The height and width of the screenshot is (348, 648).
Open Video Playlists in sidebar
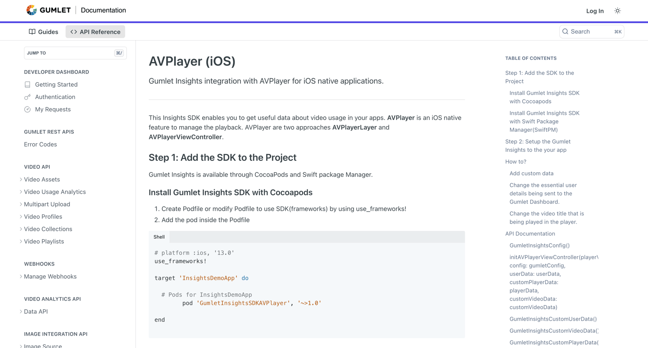44,242
